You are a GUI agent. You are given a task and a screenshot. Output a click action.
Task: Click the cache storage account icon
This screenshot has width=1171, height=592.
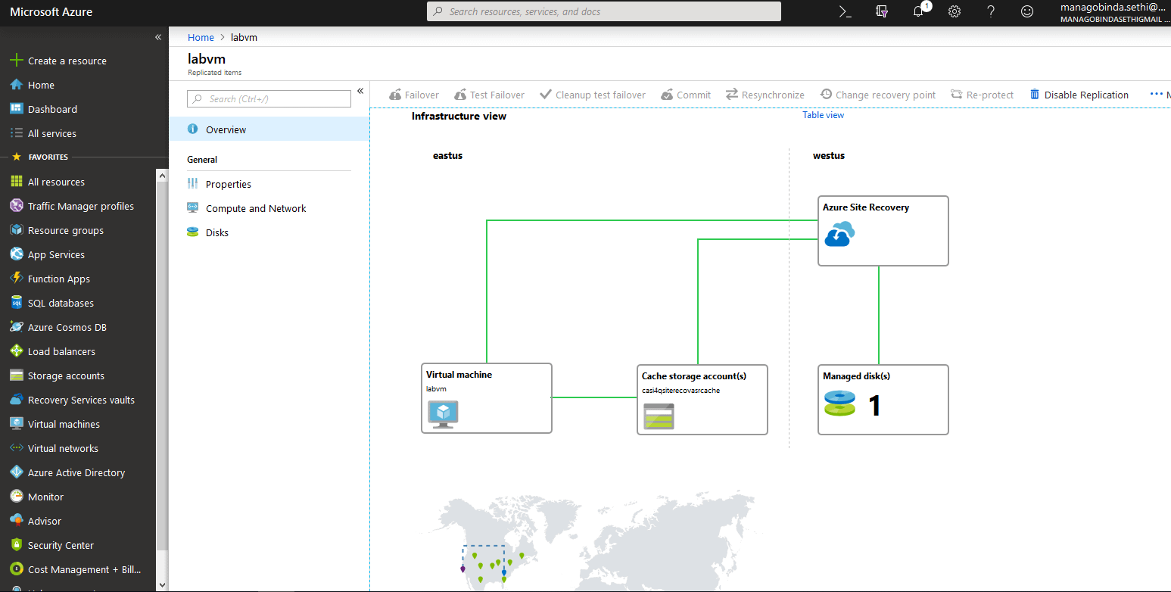pyautogui.click(x=659, y=416)
